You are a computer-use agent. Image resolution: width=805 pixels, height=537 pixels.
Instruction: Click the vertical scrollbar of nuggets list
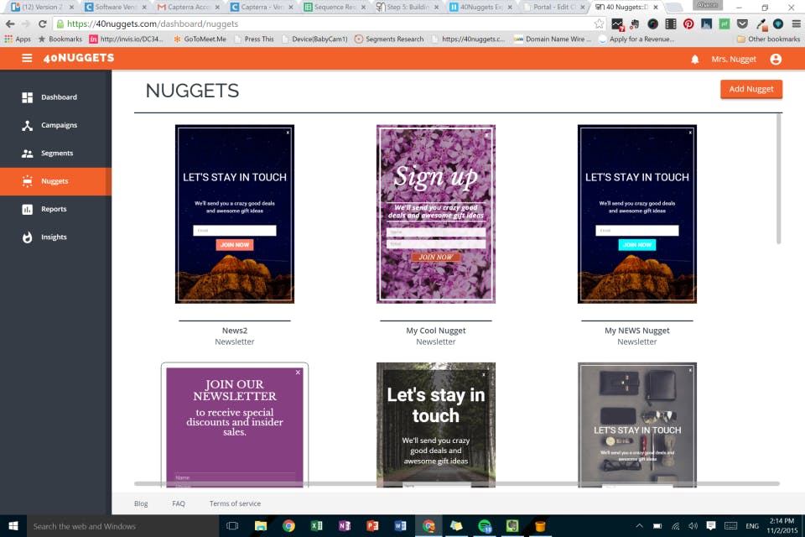point(779,179)
